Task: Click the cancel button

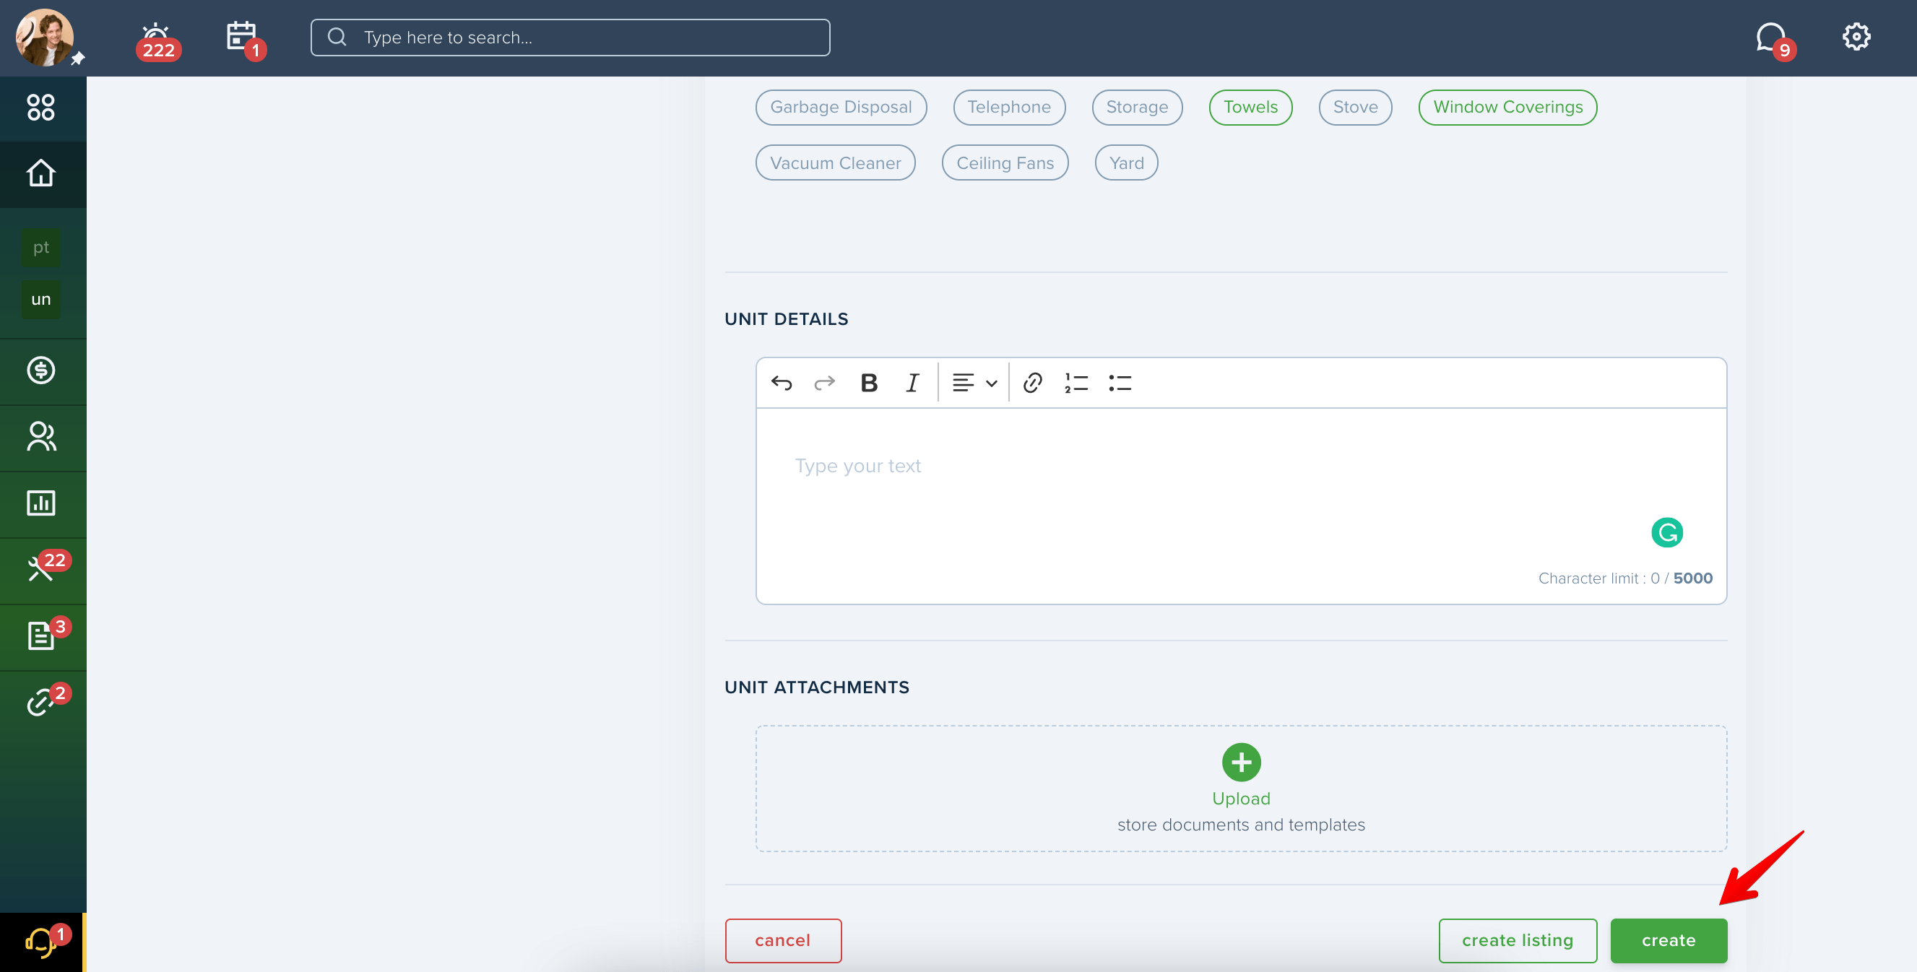Action: (783, 941)
